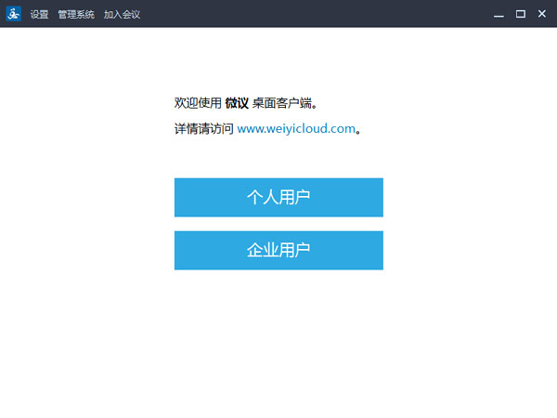Viewport: 557px width, 418px height.
Task: Maximize the window
Action: 521,14
